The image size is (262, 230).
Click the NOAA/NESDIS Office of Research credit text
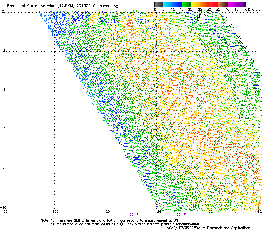(209, 228)
